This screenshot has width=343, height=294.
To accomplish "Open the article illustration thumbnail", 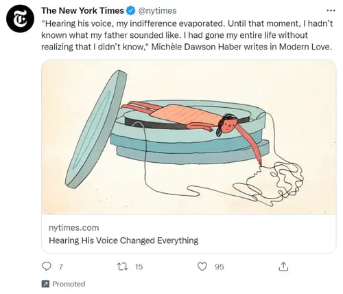I will [189, 137].
